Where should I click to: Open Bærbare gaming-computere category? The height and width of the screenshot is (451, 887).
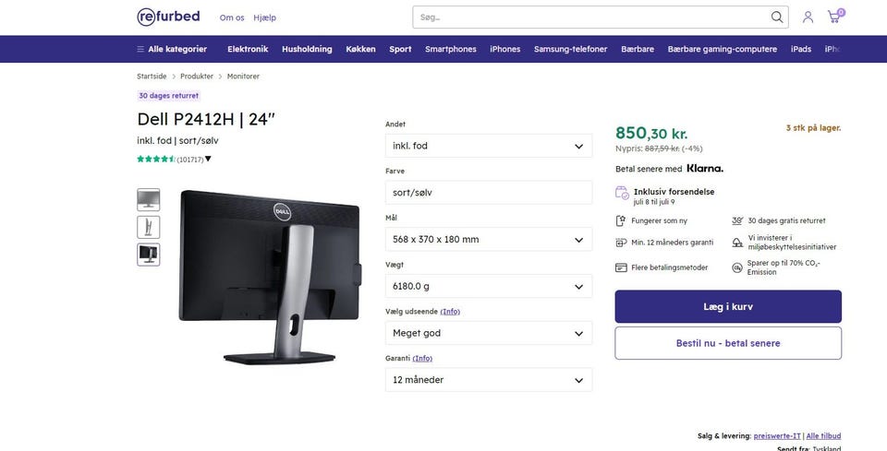(723, 49)
